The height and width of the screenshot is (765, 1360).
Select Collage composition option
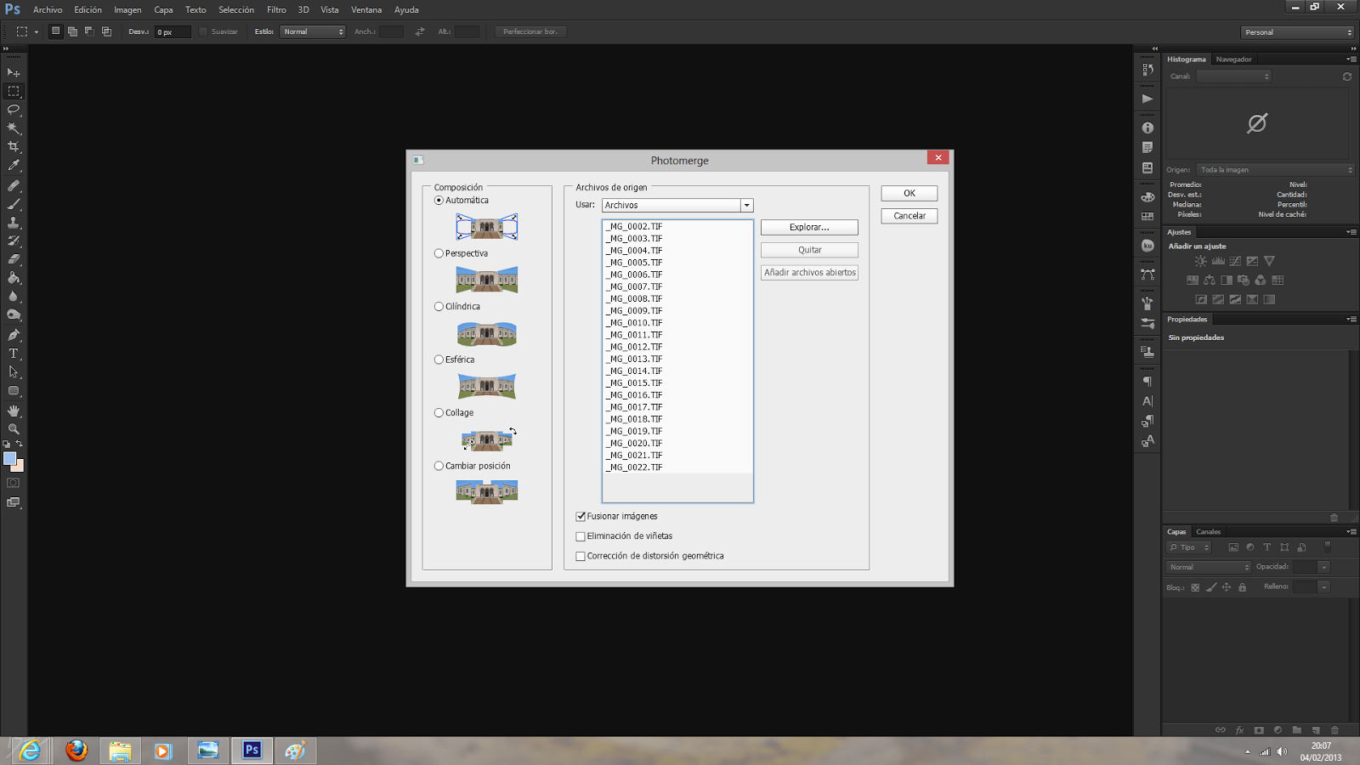(x=439, y=413)
